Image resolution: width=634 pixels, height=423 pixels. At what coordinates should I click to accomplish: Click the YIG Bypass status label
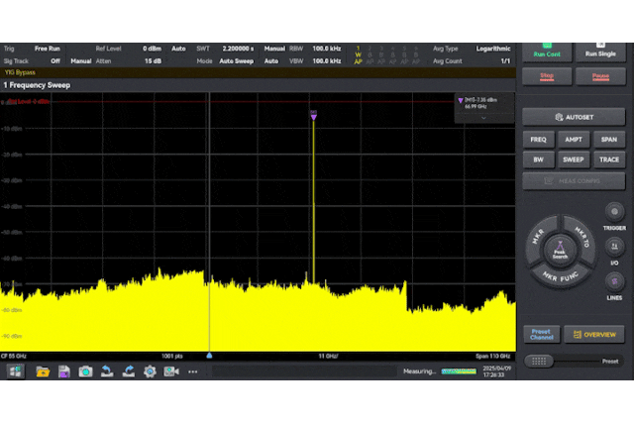tap(20, 72)
